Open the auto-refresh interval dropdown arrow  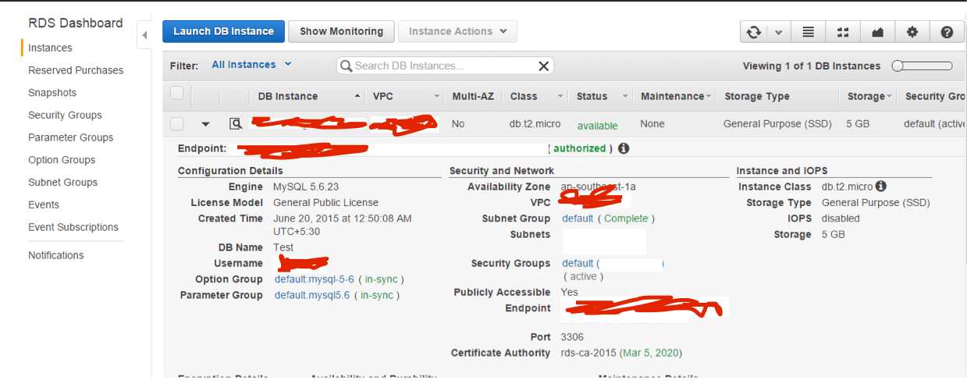point(778,32)
